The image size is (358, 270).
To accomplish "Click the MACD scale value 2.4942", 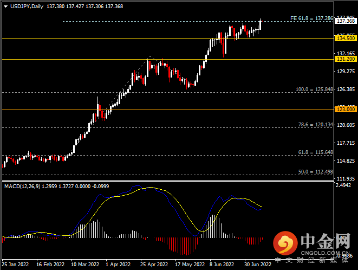I will 343,185.
